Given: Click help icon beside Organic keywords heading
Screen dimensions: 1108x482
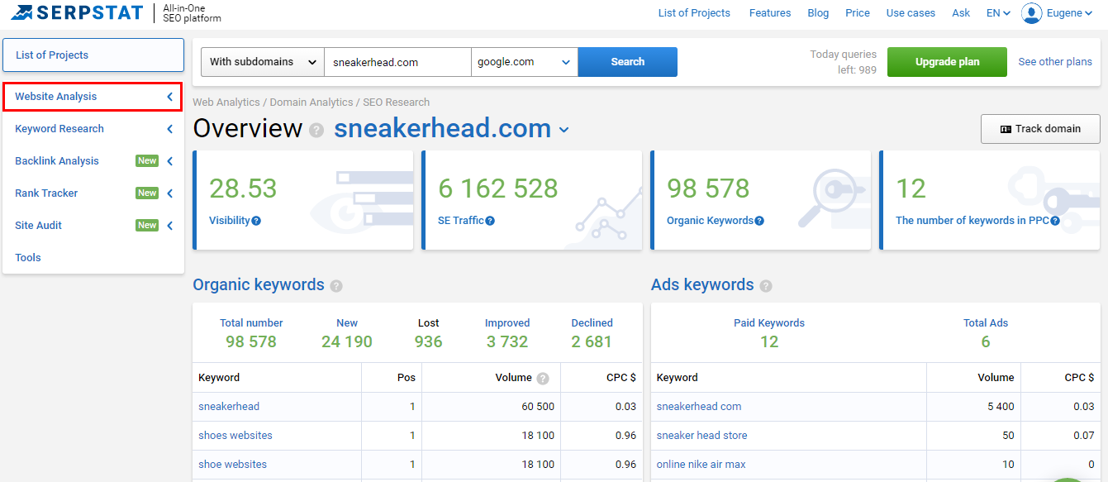Looking at the screenshot, I should point(336,286).
